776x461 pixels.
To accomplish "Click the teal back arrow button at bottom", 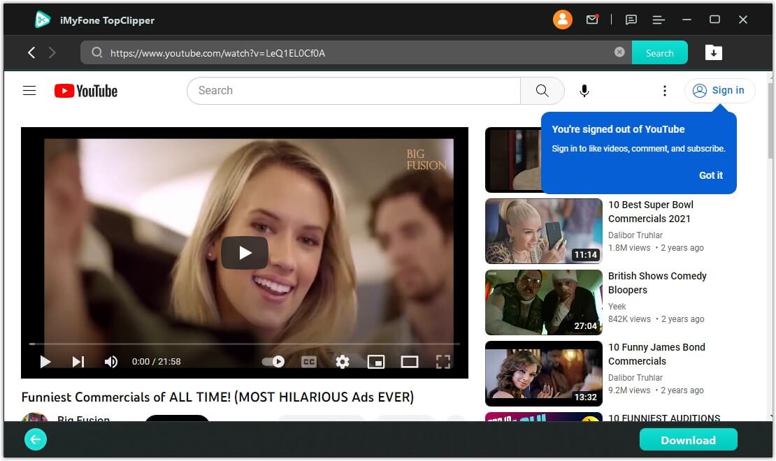I will (x=36, y=439).
